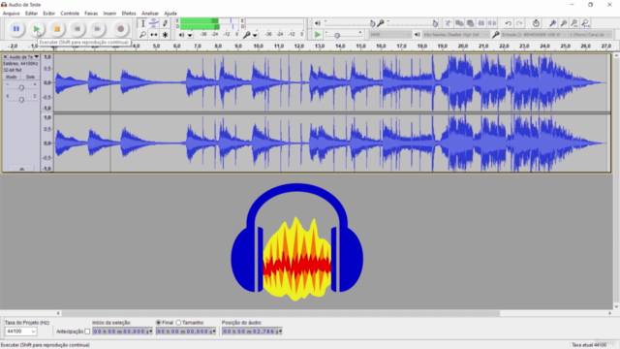Select the Envelope tool

coord(154,23)
